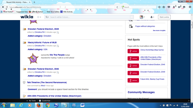Viewport: 193px width, 108px height.
Task: Open Wiki Activity bookmark
Action: click(x=66, y=12)
